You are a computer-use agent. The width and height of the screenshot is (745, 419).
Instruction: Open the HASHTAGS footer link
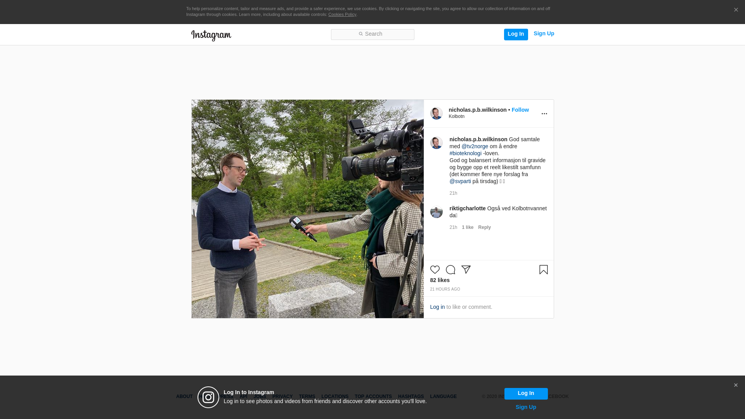coord(411,396)
